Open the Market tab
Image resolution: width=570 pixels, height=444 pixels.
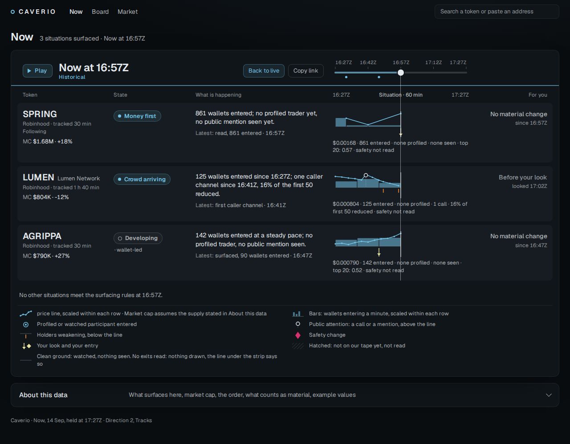[127, 12]
